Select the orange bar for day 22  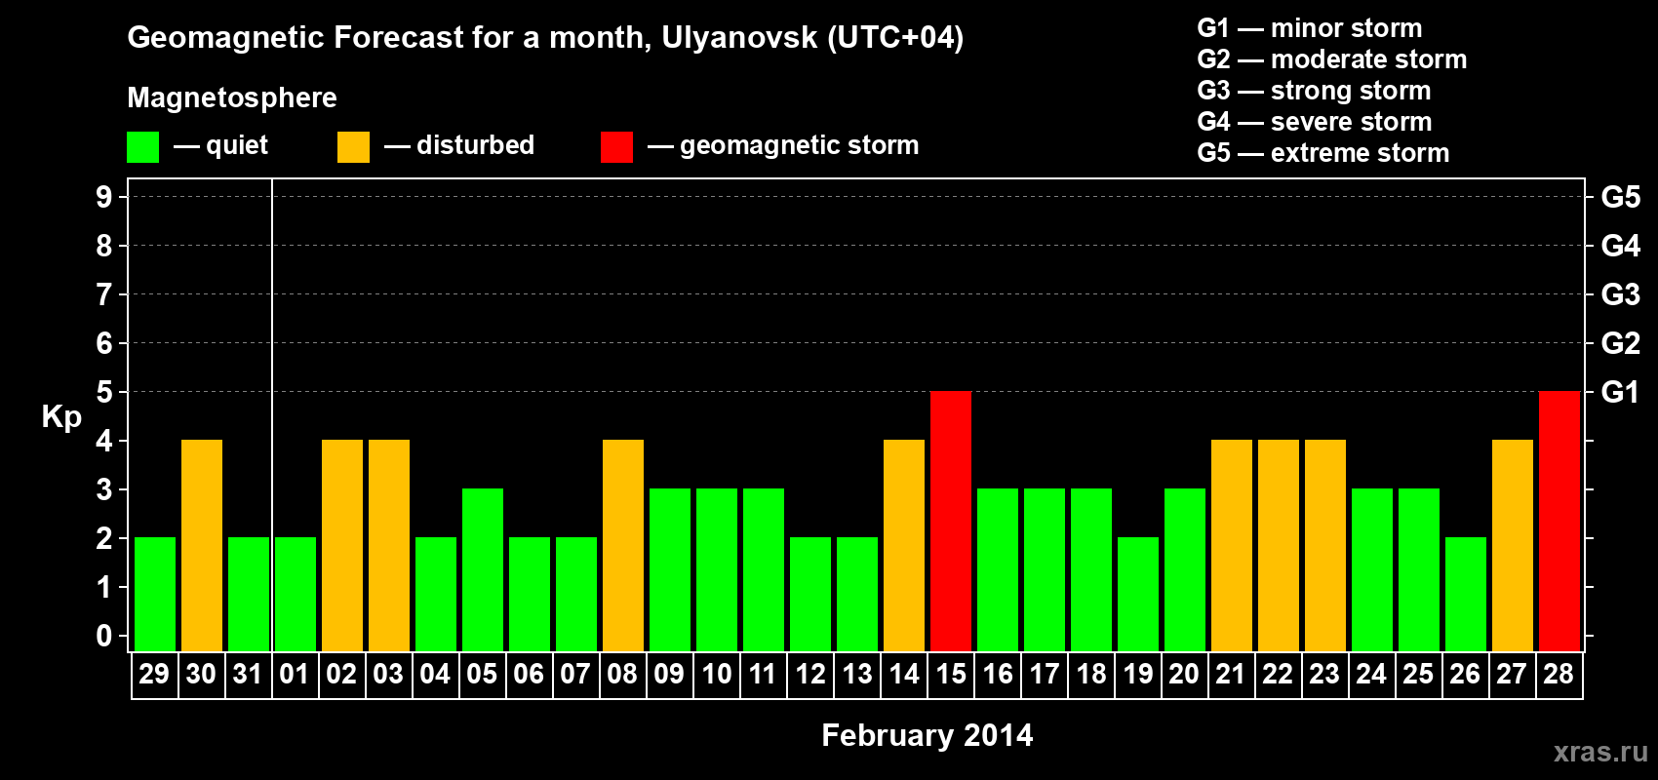tap(1279, 545)
